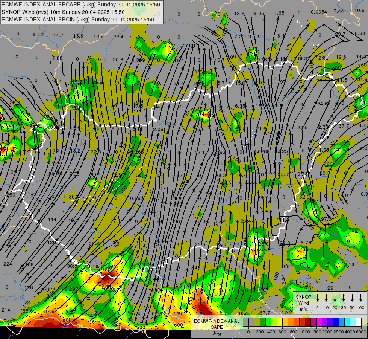Click the 8.36 value on the map
368x339 pixels.
click(259, 14)
